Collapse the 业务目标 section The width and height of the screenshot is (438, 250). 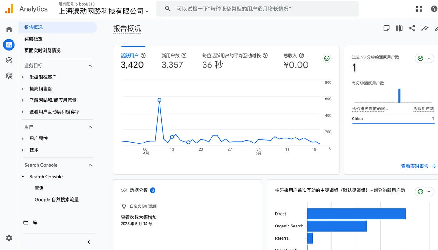(90, 66)
